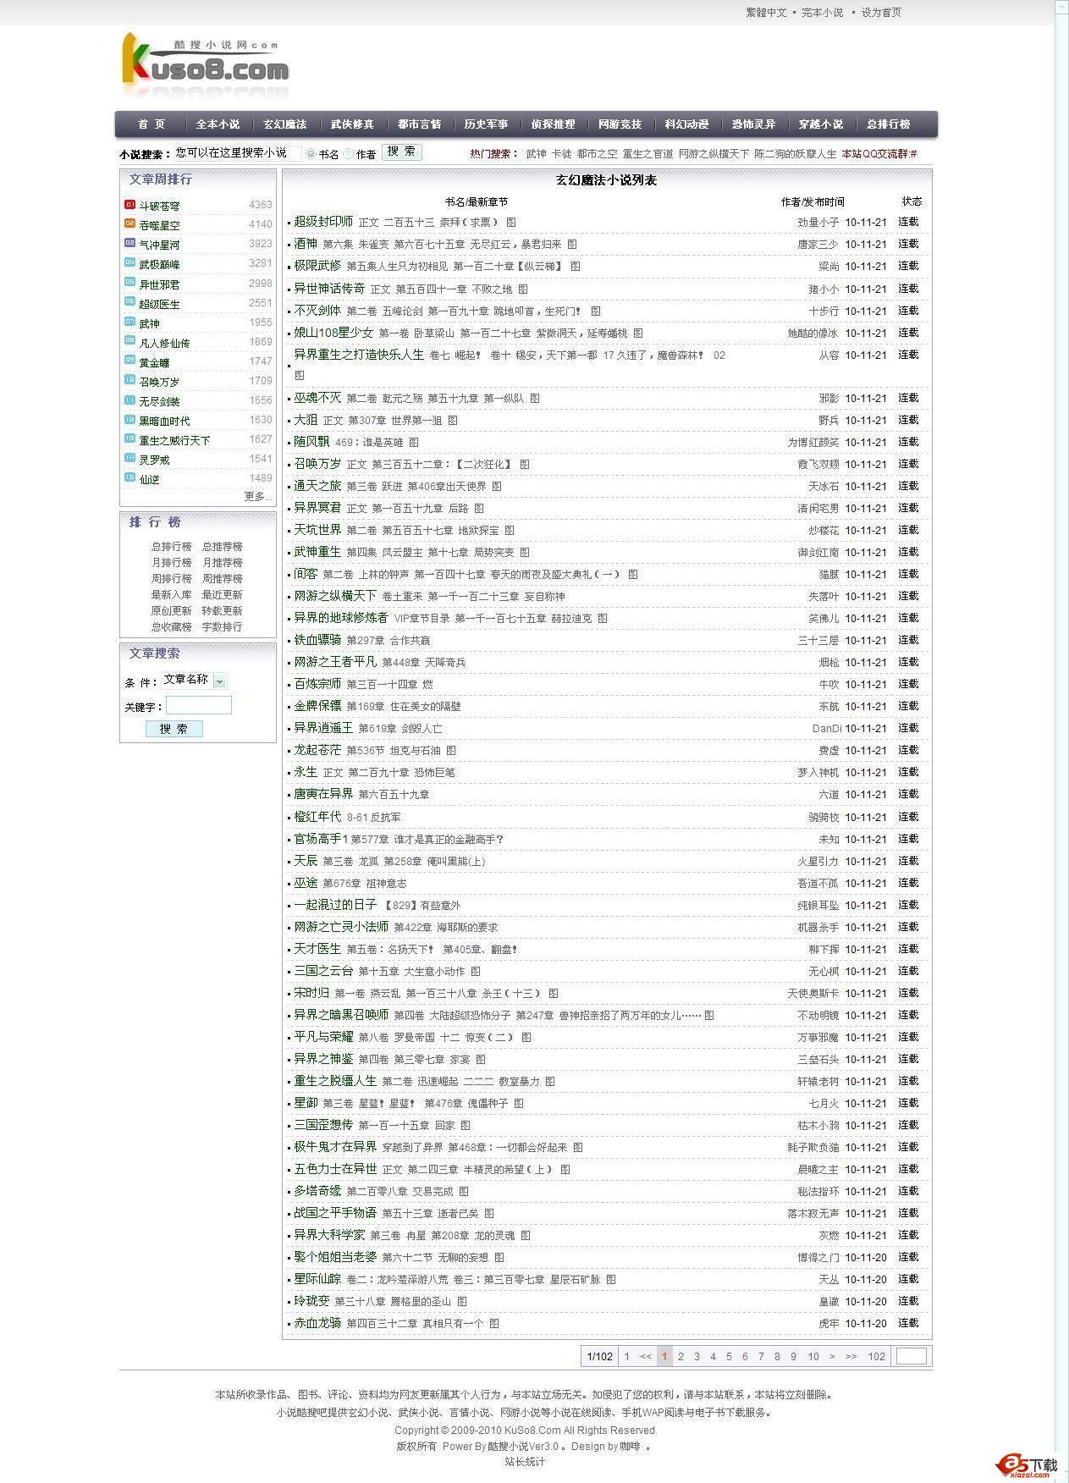This screenshot has height=1483, width=1069.
Task: Click rank badge beside 超级医生
Action: pos(129,303)
